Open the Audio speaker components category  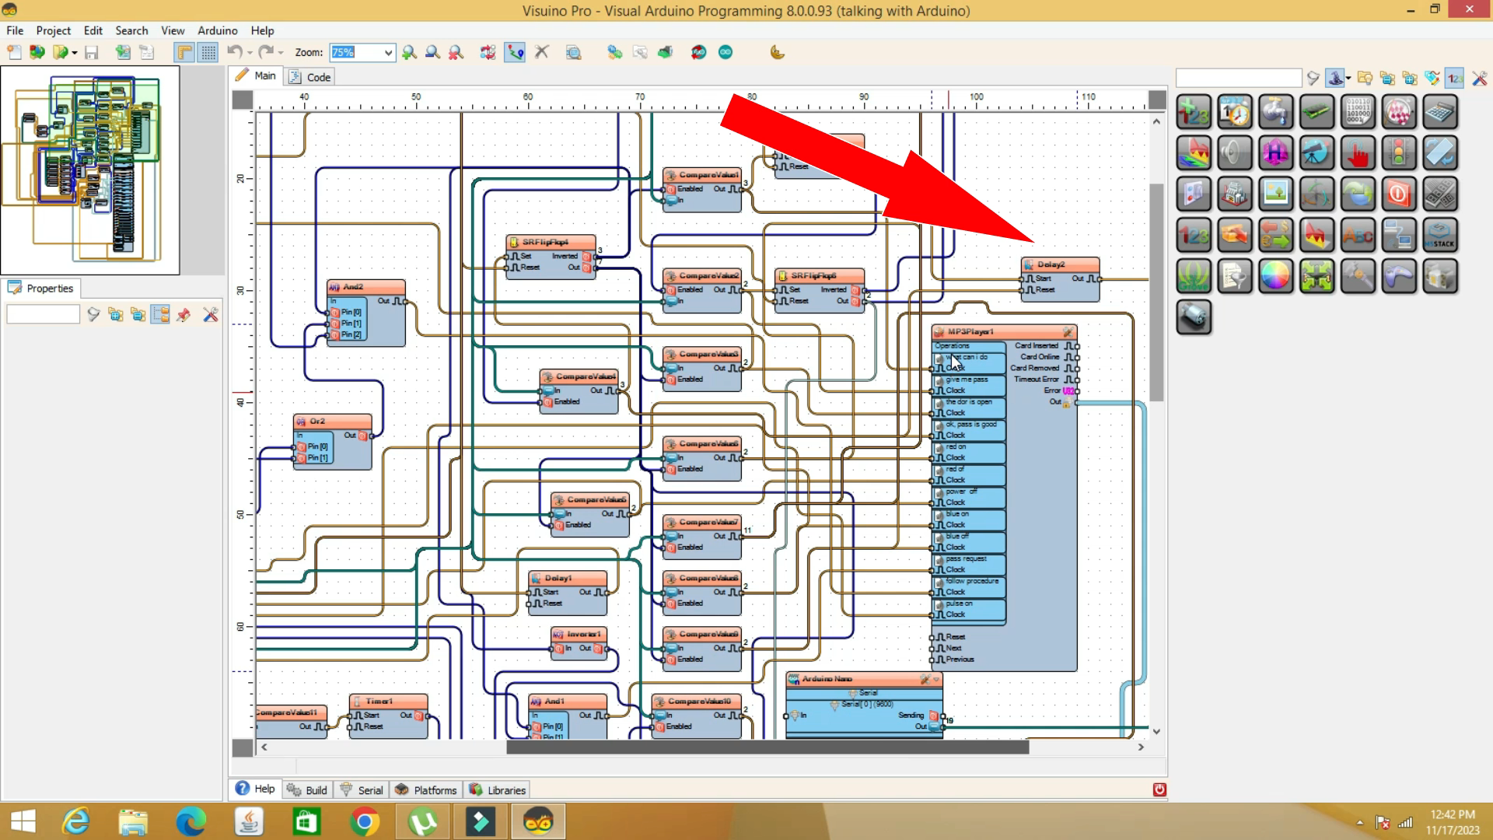pos(1235,153)
